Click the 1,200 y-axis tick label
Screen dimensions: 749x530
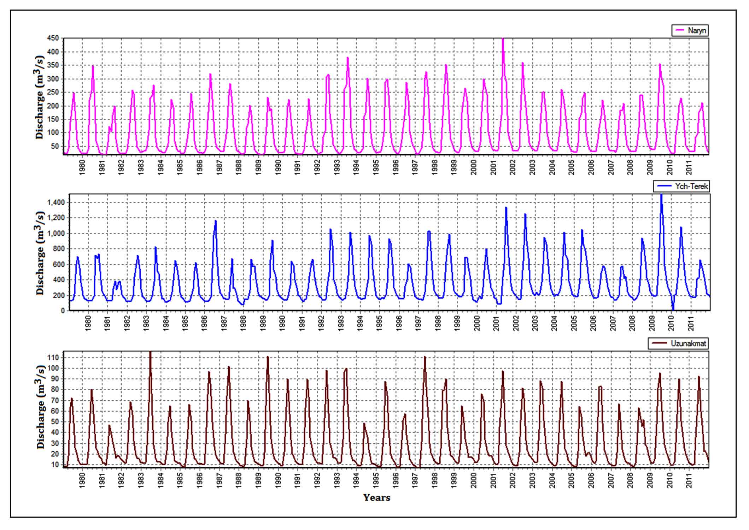tap(56, 218)
